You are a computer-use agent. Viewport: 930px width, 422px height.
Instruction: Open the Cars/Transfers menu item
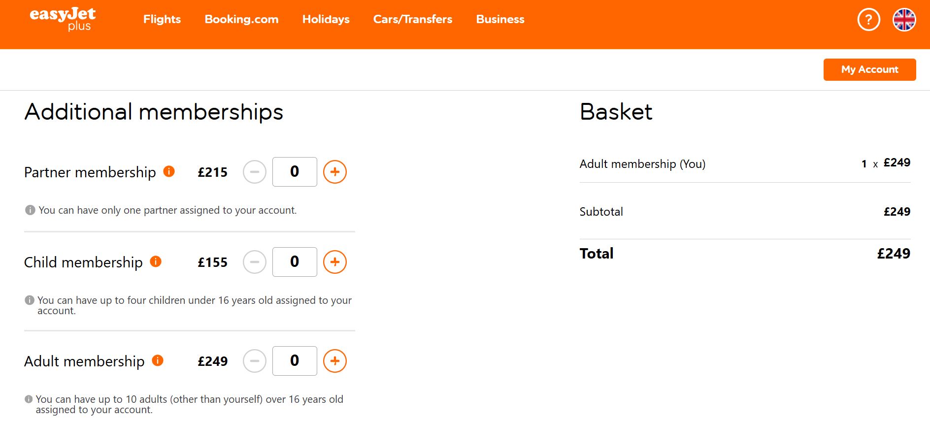[x=413, y=19]
